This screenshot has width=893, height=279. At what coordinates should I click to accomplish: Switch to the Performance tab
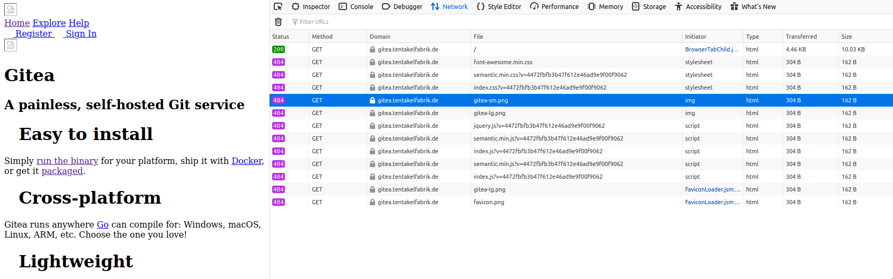pyautogui.click(x=554, y=6)
